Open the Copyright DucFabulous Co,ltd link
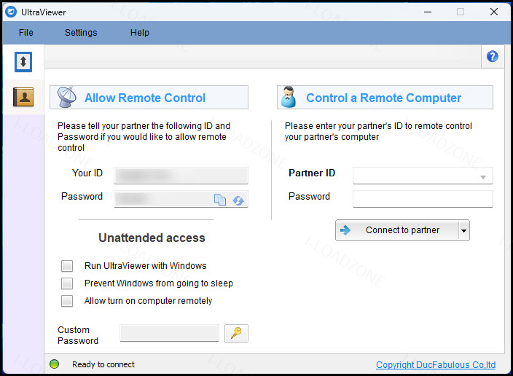This screenshot has width=513, height=376. (x=436, y=364)
